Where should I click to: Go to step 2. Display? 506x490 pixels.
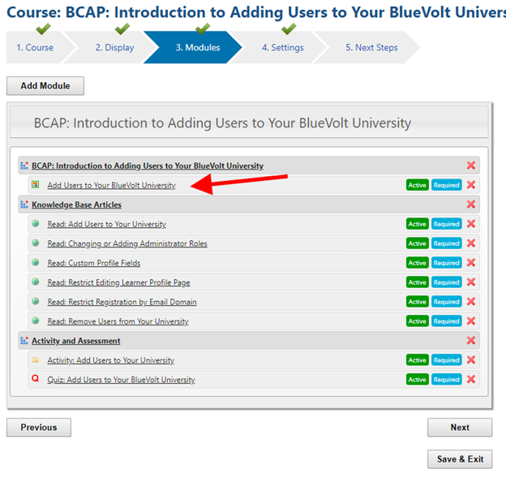tap(114, 47)
